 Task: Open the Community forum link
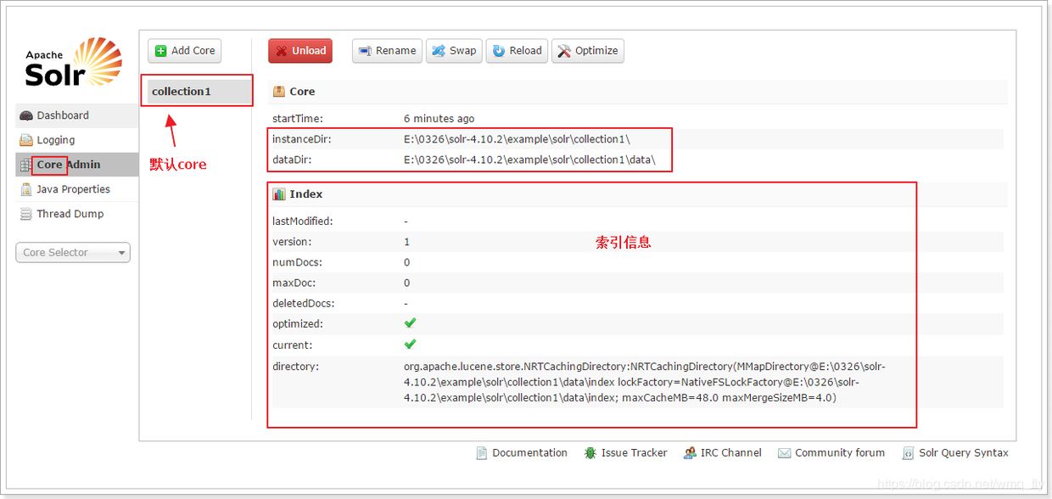pos(831,453)
